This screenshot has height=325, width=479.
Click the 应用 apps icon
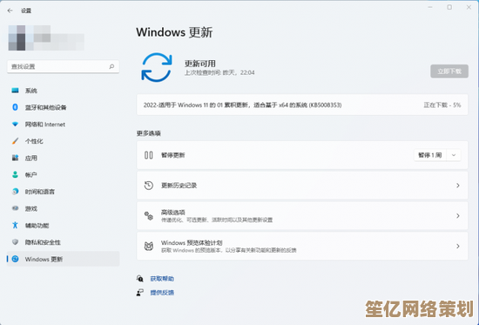click(15, 158)
